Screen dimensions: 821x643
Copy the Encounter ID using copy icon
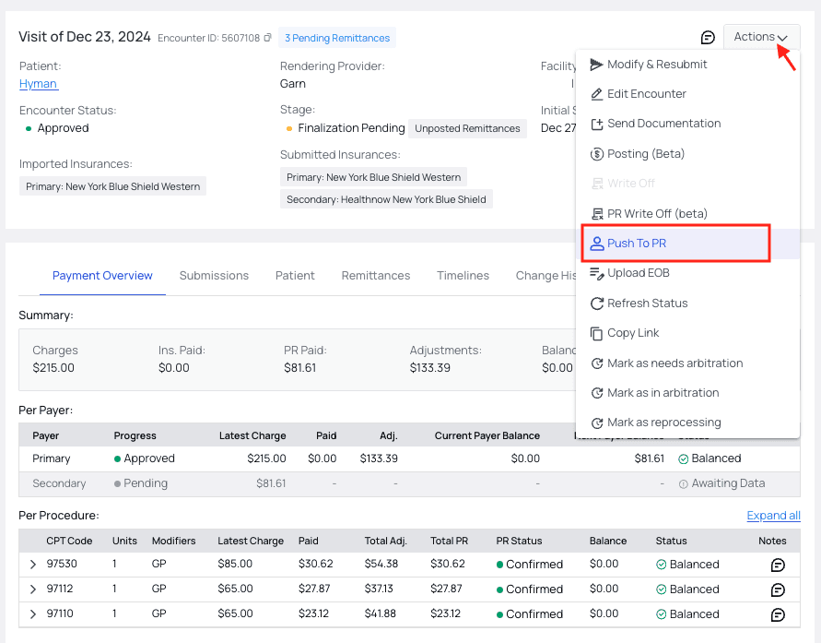(268, 39)
